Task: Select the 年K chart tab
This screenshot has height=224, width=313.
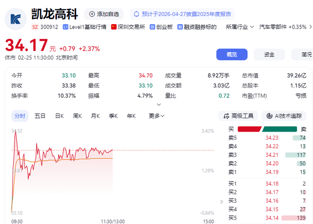Action: (x=131, y=116)
